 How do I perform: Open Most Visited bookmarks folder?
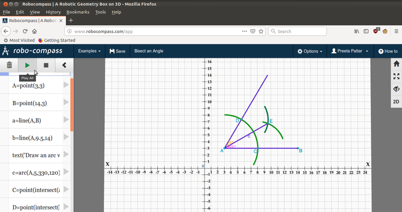coord(19,40)
